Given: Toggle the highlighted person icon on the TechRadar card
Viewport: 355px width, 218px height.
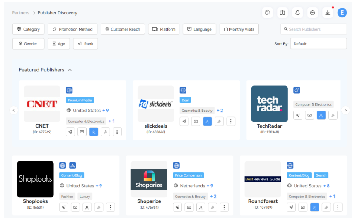Looking at the screenshot, I should [x=321, y=116].
